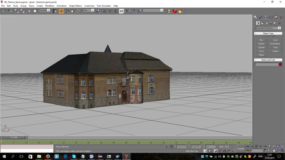The width and height of the screenshot is (285, 160).
Task: Click the Cylinder button
Action: [x=261, y=47]
